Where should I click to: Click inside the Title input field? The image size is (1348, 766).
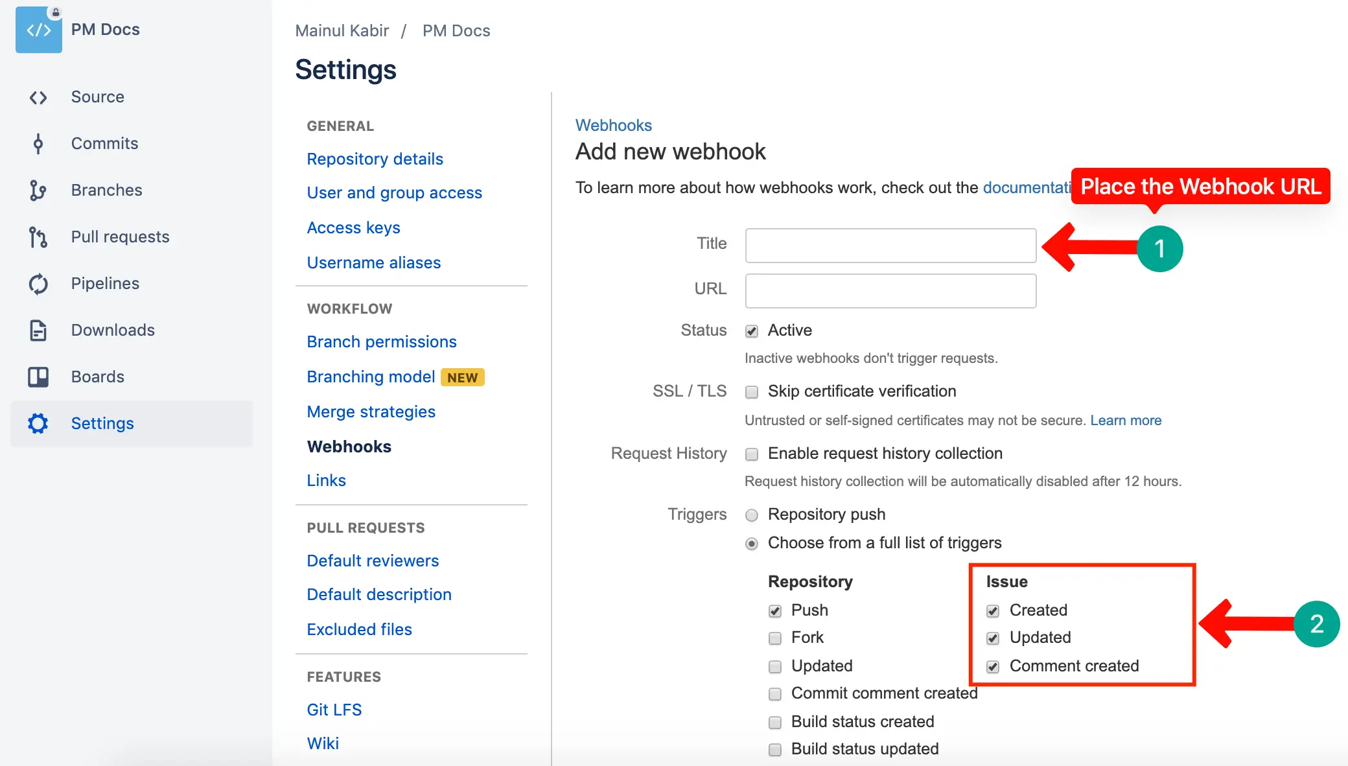click(890, 246)
